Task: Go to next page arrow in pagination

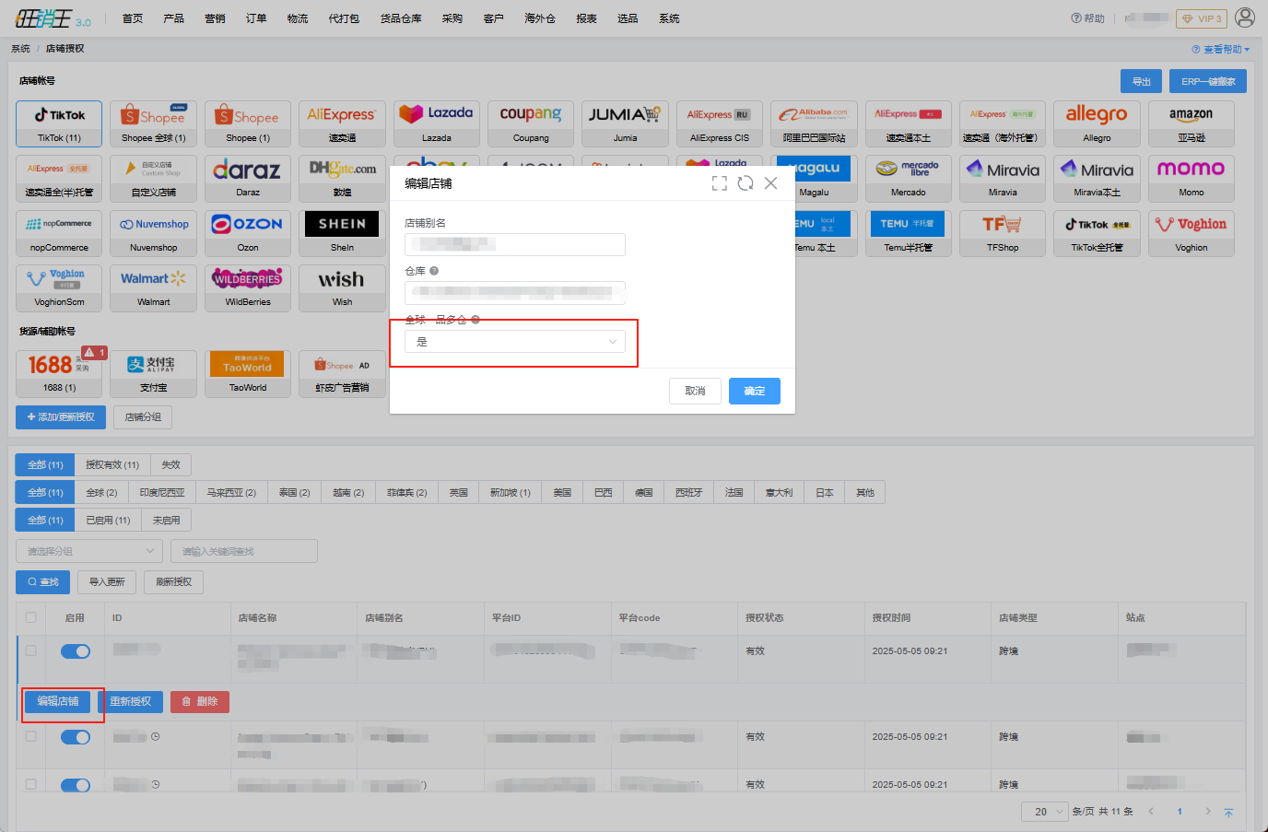Action: (1208, 811)
